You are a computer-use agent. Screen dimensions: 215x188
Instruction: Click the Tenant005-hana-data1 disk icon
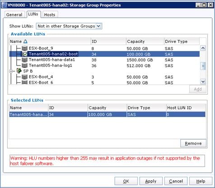click(24, 60)
